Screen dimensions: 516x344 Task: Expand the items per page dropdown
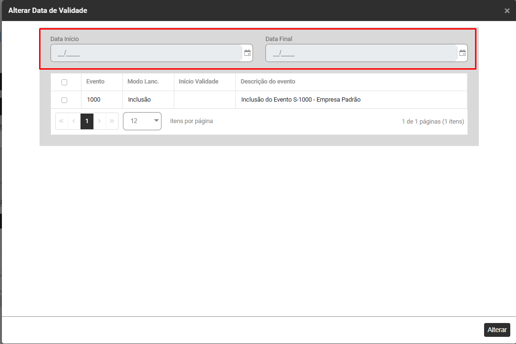[142, 121]
